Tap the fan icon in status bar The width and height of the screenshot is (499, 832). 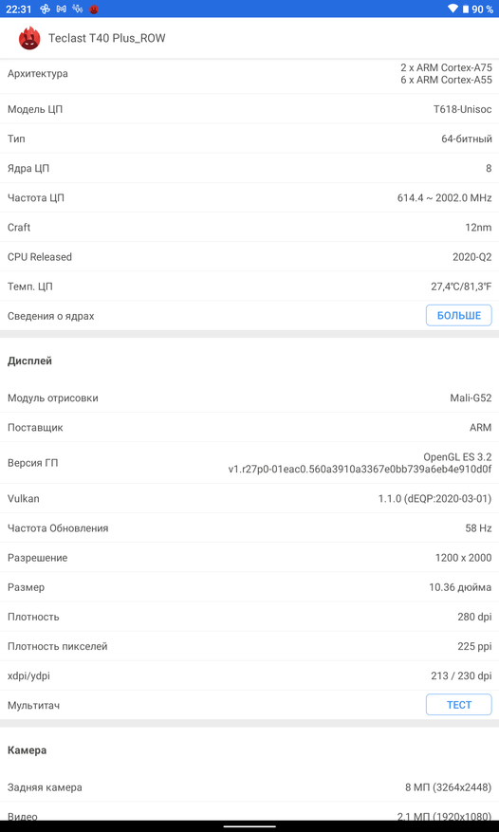coord(46,9)
